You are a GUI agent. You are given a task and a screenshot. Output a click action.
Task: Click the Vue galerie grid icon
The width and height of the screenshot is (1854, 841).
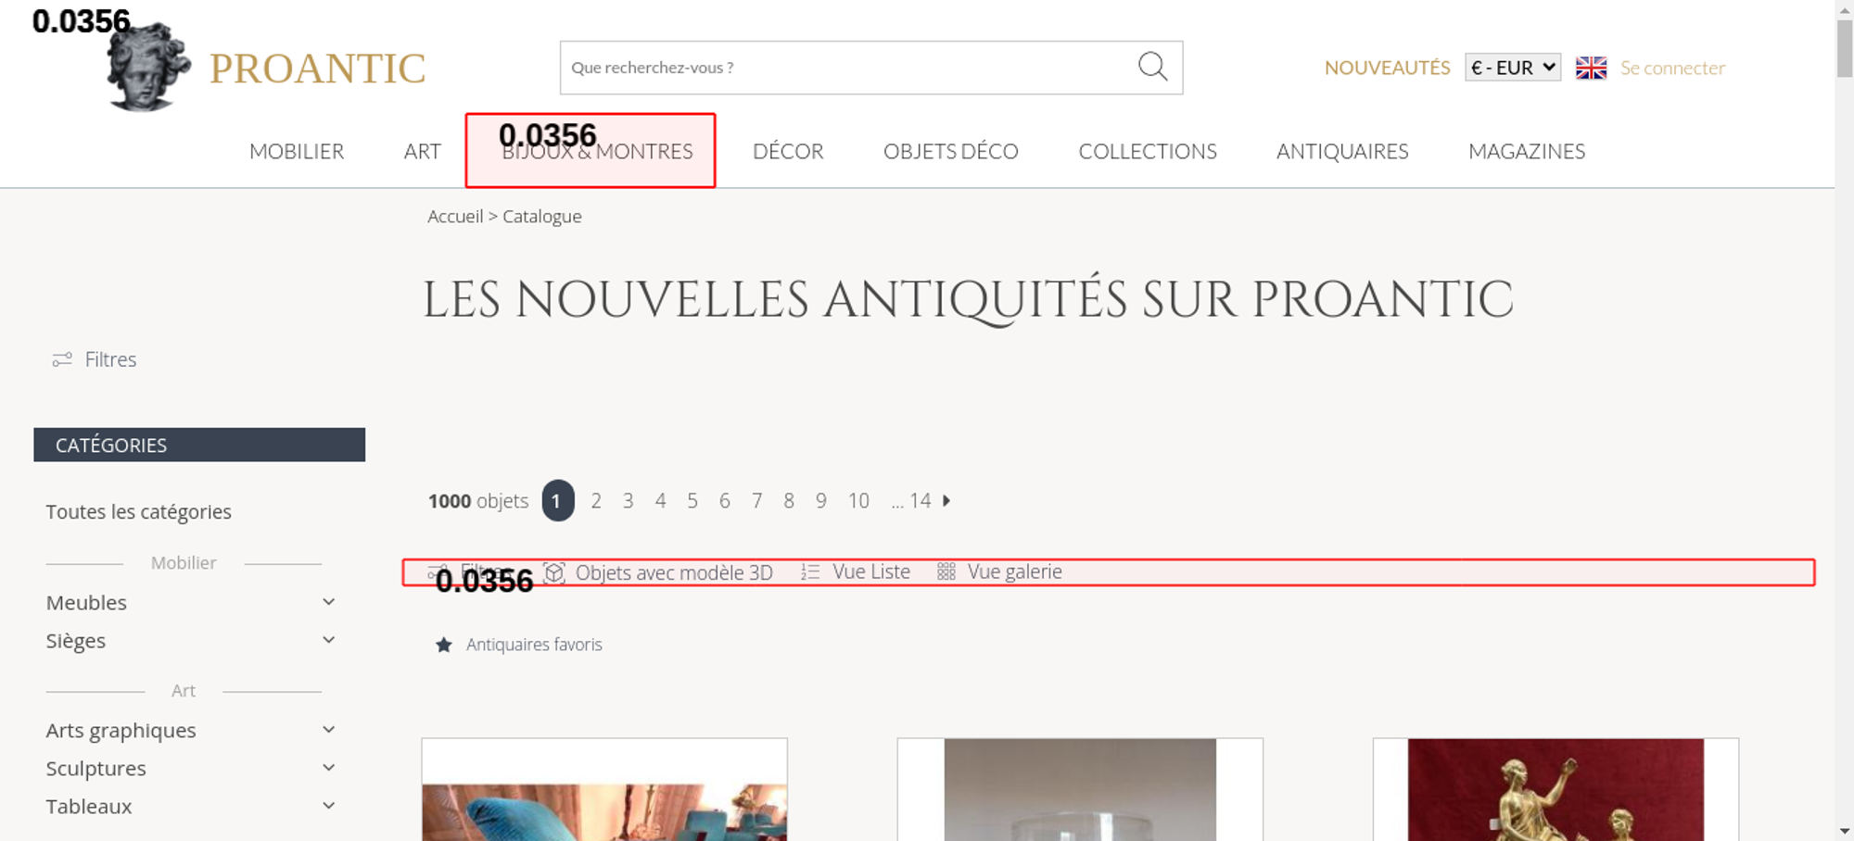tap(946, 572)
